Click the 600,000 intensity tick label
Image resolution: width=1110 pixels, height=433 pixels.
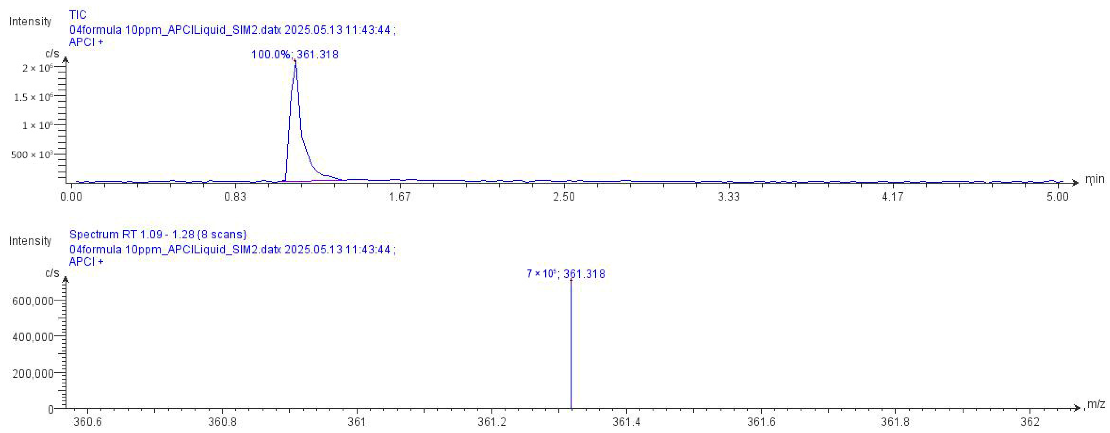[x=33, y=301]
